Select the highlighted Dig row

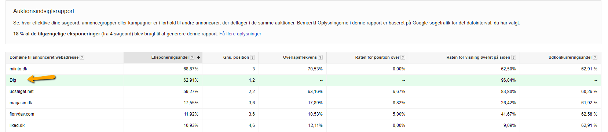click(303, 80)
